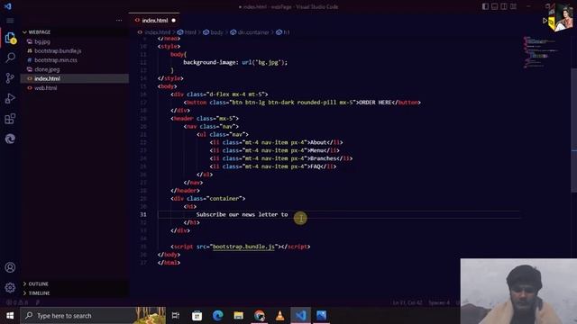The width and height of the screenshot is (577, 324).
Task: Launch Microsoft Edge from the taskbar
Action: pyautogui.click(x=218, y=316)
